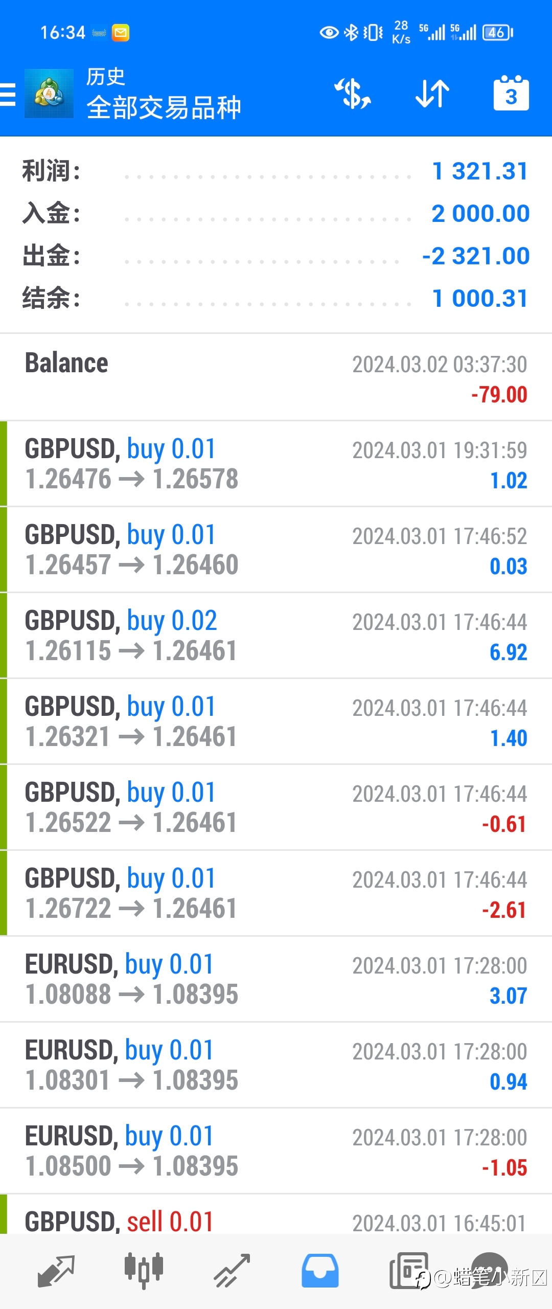
Task: Go to the Trade tab
Action: click(232, 1271)
